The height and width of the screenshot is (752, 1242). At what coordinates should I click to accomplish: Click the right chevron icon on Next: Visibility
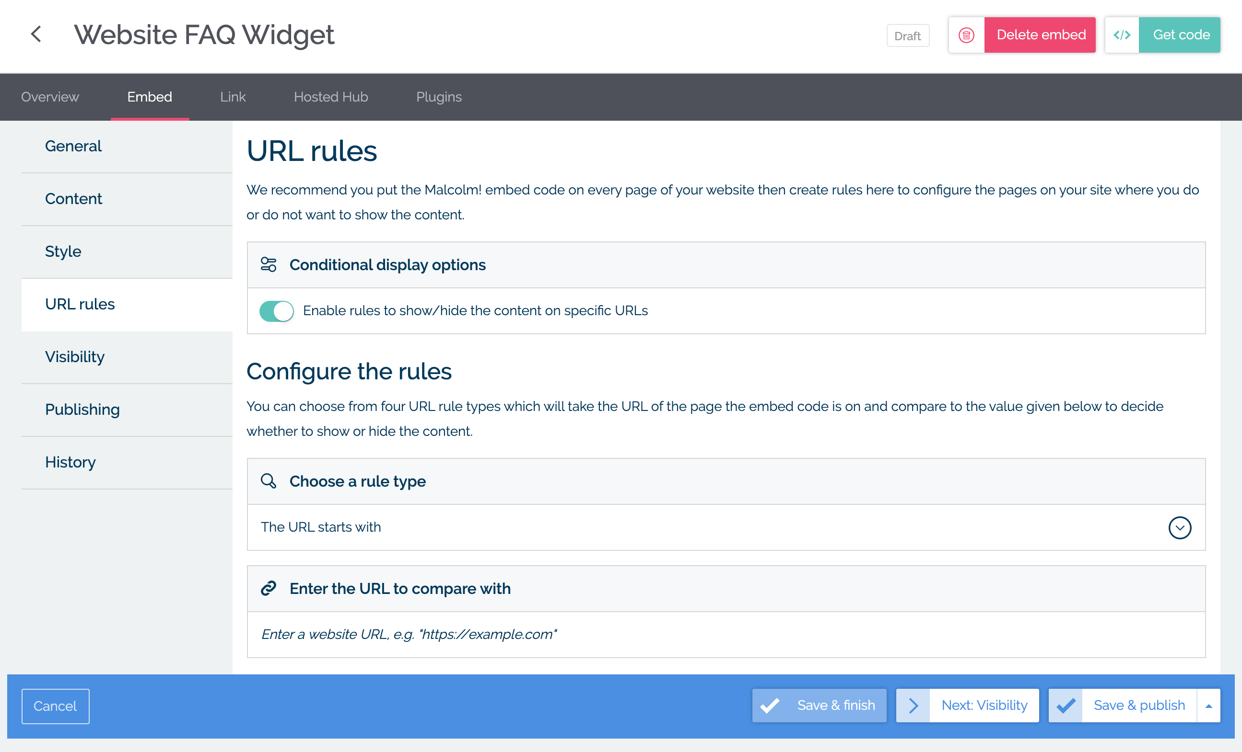click(x=914, y=706)
